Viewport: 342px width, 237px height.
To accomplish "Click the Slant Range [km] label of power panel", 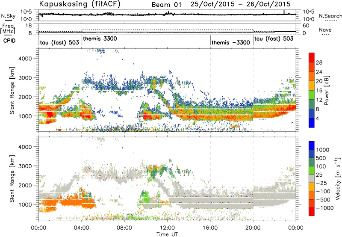I will (x=12, y=90).
